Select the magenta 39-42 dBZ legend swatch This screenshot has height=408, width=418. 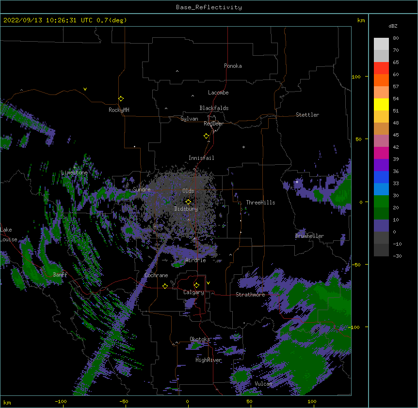pyautogui.click(x=381, y=153)
